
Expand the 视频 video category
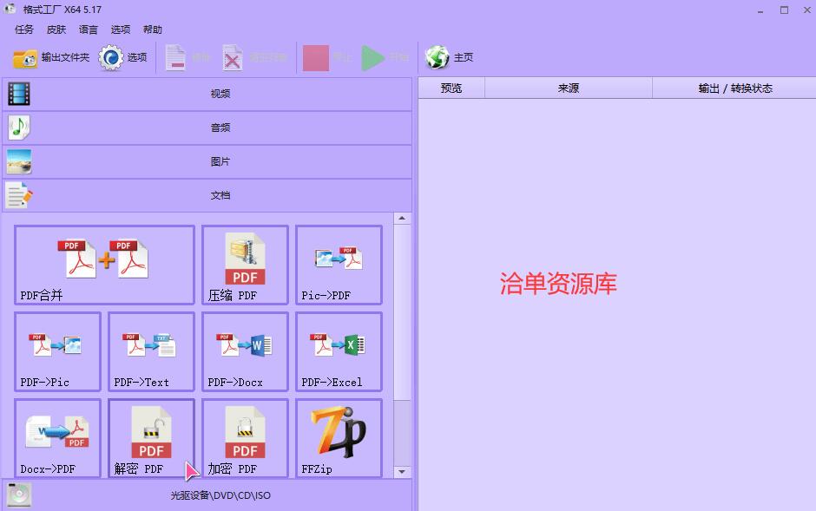coord(207,94)
